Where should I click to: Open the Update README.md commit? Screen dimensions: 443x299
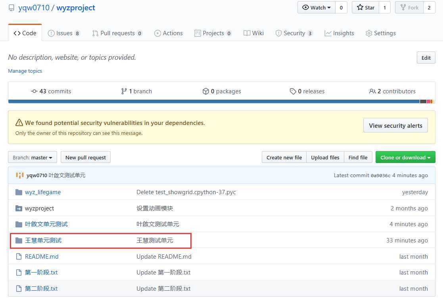[x=164, y=256]
